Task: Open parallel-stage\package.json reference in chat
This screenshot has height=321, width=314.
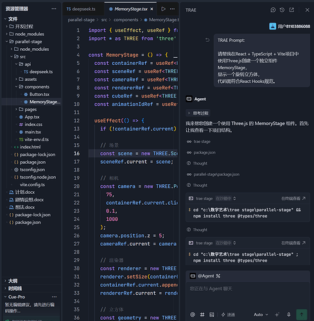Action: pyautogui.click(x=213, y=175)
